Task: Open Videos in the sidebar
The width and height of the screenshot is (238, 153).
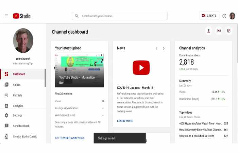Action: click(x=23, y=85)
